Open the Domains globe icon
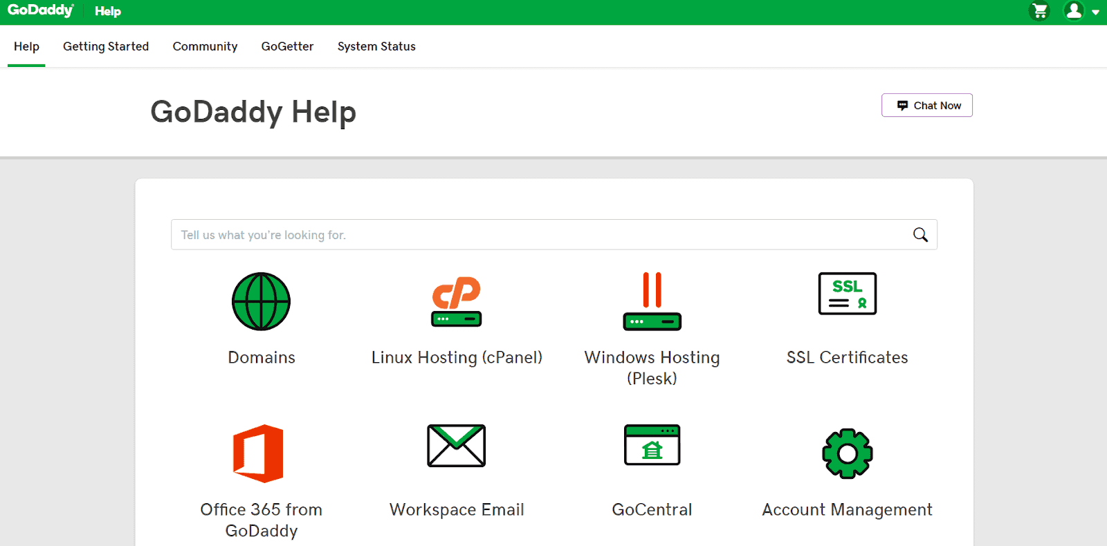This screenshot has height=546, width=1107. point(261,301)
